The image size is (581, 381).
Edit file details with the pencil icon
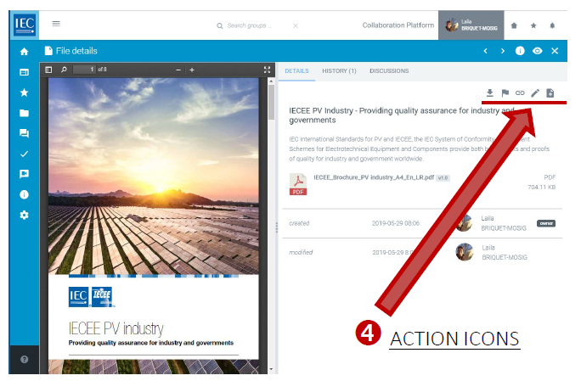(x=535, y=92)
